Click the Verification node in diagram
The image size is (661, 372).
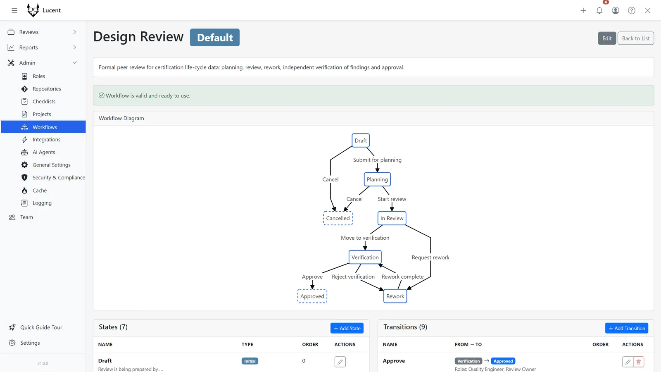(x=365, y=257)
